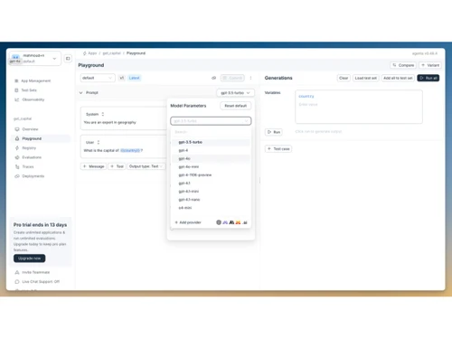The image size is (452, 339).
Task: Select gpt-4.1 from the model list
Action: click(211, 183)
